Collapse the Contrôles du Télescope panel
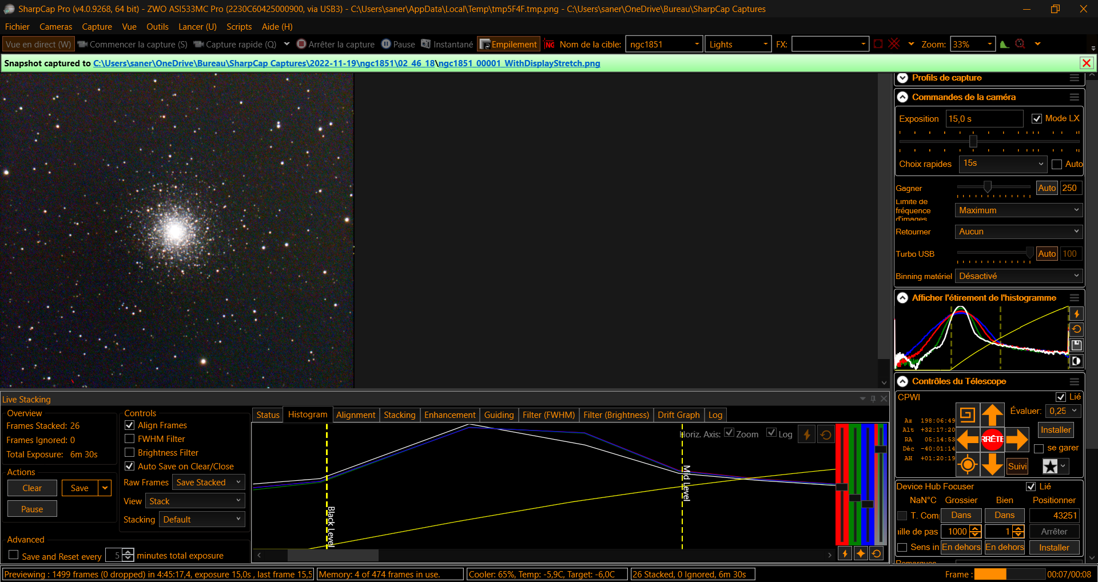This screenshot has width=1098, height=582. 902,381
